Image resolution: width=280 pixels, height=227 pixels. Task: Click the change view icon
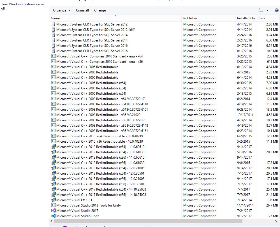click(x=261, y=10)
